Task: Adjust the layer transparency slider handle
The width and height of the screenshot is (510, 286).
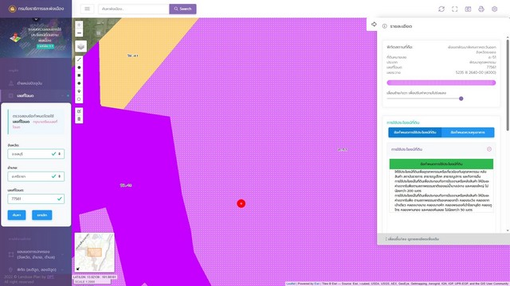Action: [461, 99]
